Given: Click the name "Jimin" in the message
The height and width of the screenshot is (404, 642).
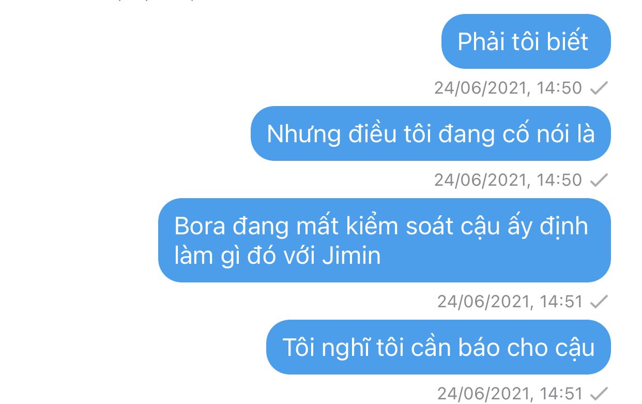Looking at the screenshot, I should point(351,256).
